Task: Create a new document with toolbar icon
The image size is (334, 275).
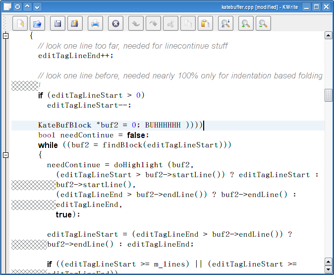Action: pos(20,23)
